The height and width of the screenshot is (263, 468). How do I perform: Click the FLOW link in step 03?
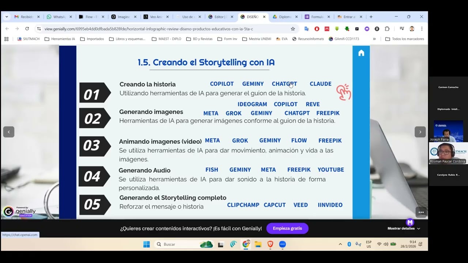[x=299, y=140]
